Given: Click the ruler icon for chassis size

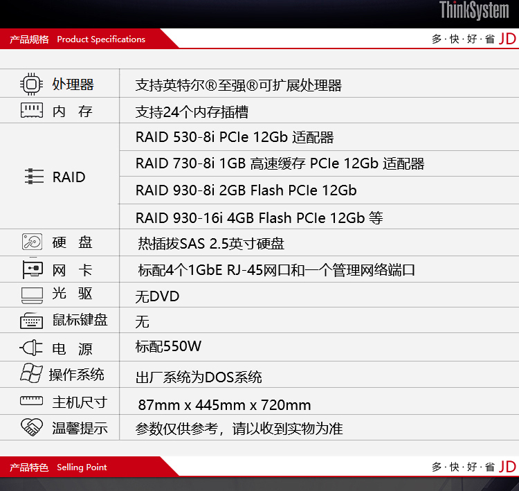Looking at the screenshot, I should point(31,401).
